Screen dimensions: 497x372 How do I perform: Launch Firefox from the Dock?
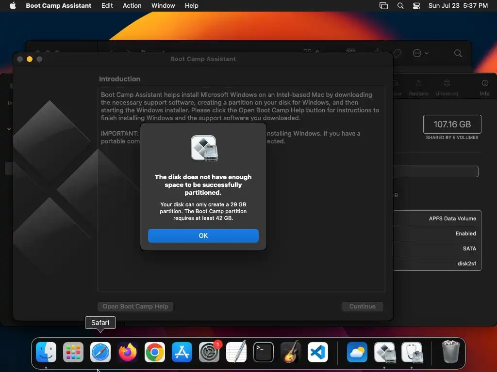[x=128, y=352]
